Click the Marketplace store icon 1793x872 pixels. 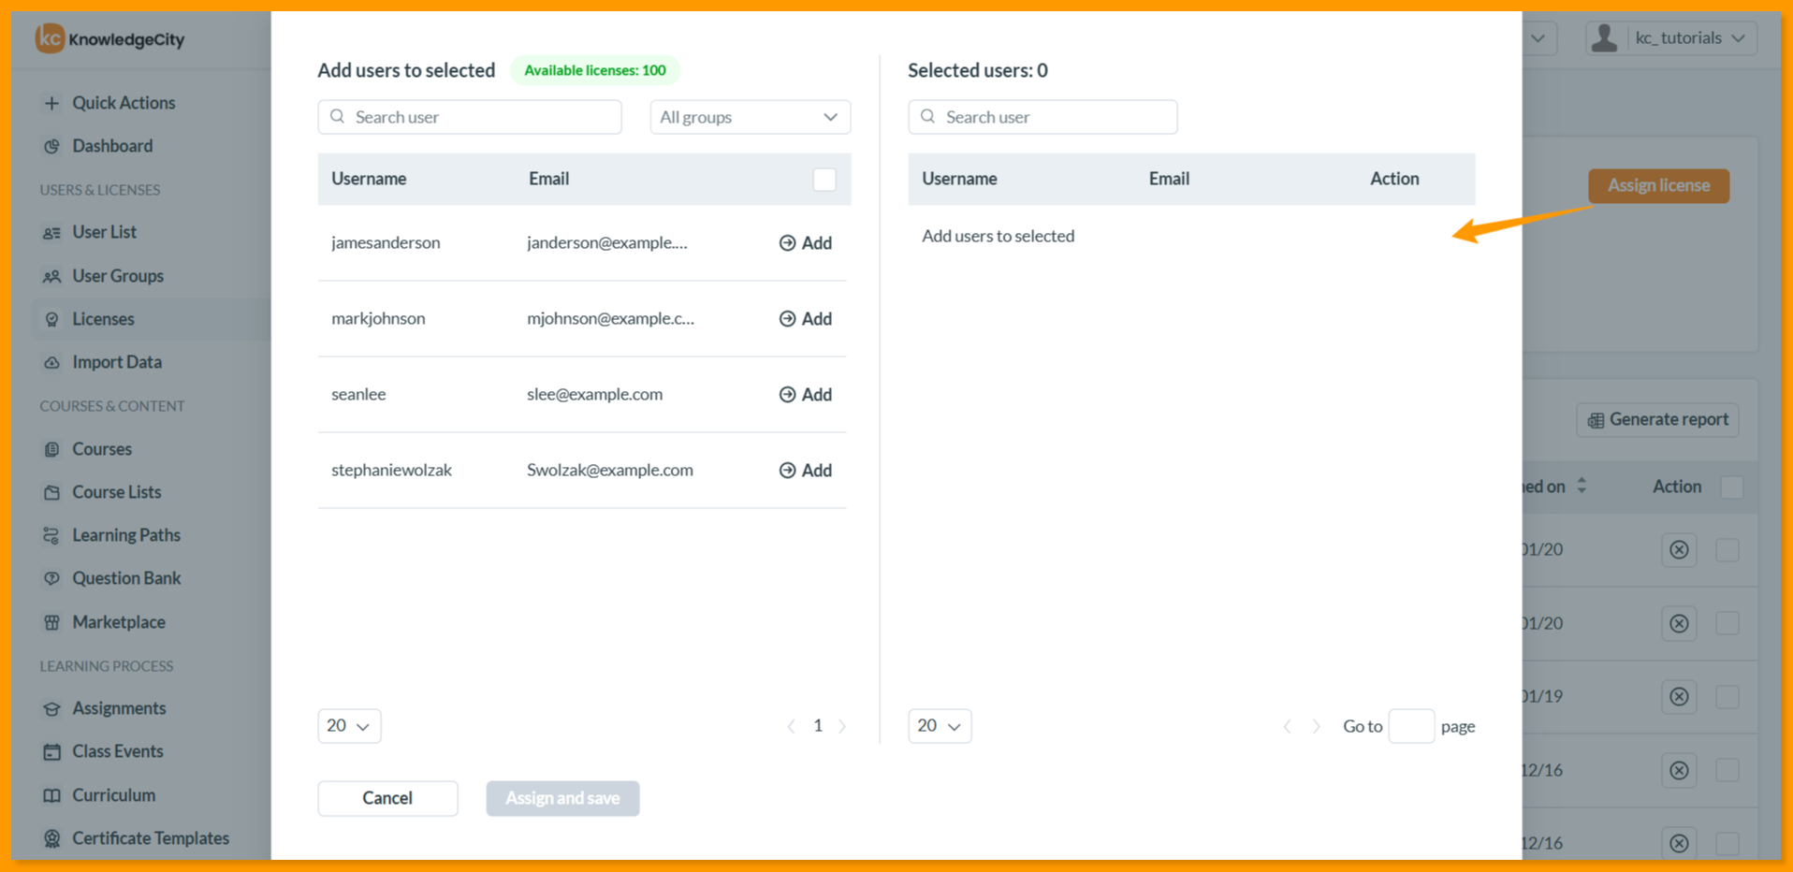pyautogui.click(x=51, y=622)
